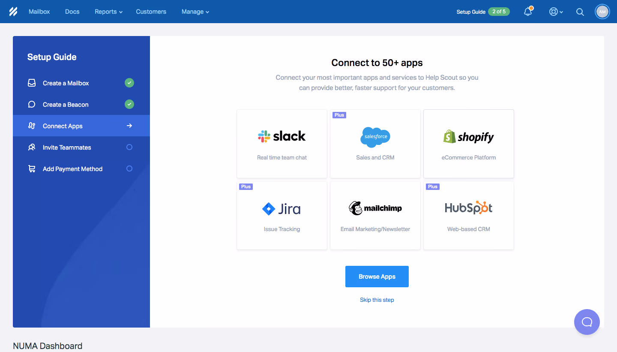Viewport: 617px width, 352px height.
Task: Click the Create a Mailbox inbox icon
Action: click(x=32, y=83)
